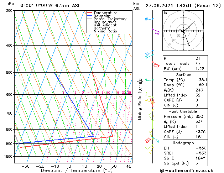The width and height of the screenshot is (224, 173).
Task: Click Most Unstable CIN value 181
Action: click(x=199, y=137)
